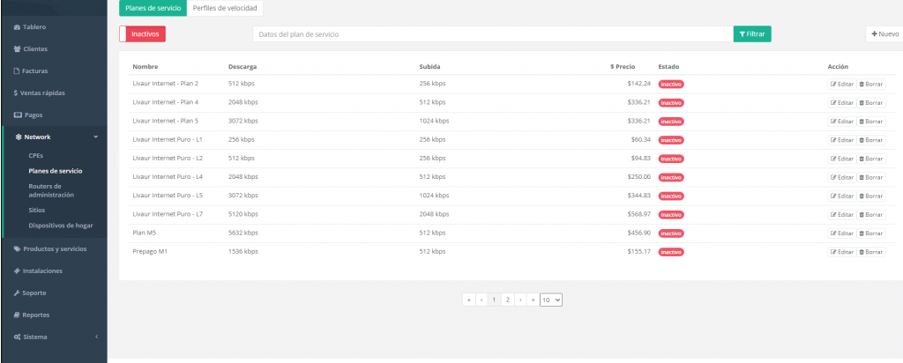Delete Livaur Internet Puro - L2

pos(871,159)
